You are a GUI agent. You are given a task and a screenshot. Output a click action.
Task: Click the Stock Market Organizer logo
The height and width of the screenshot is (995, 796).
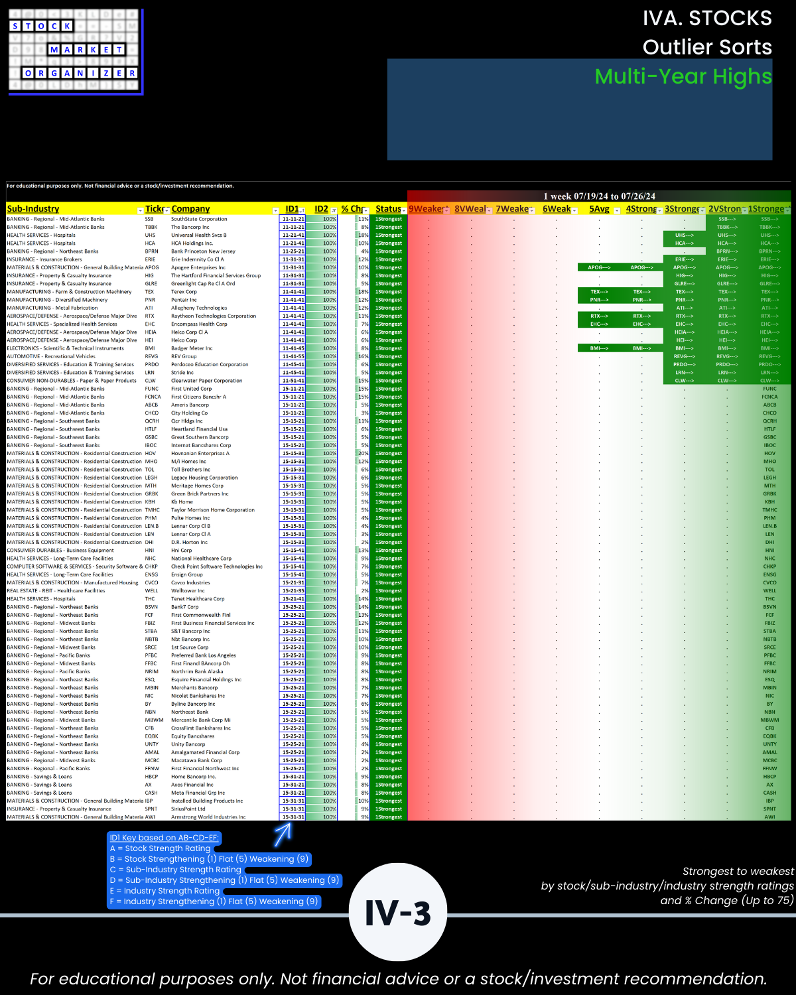pyautogui.click(x=75, y=51)
